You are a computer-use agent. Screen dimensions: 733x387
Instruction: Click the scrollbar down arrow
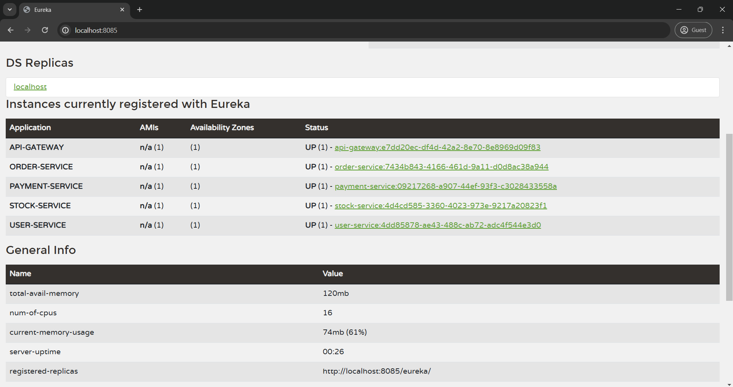tap(729, 384)
